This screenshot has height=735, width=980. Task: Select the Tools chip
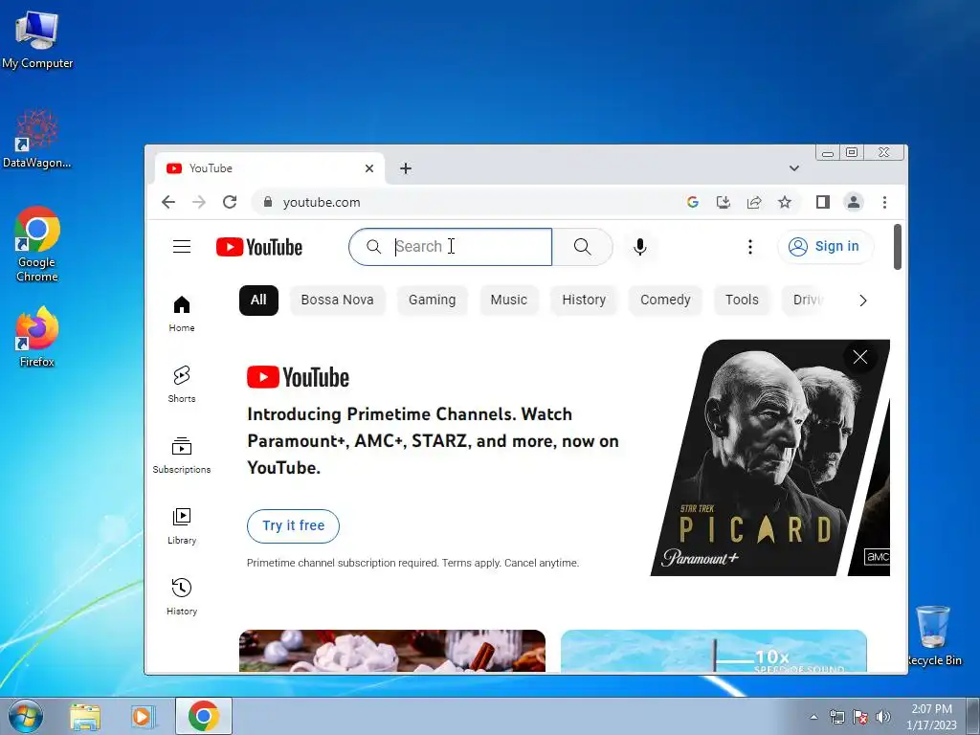(x=742, y=300)
